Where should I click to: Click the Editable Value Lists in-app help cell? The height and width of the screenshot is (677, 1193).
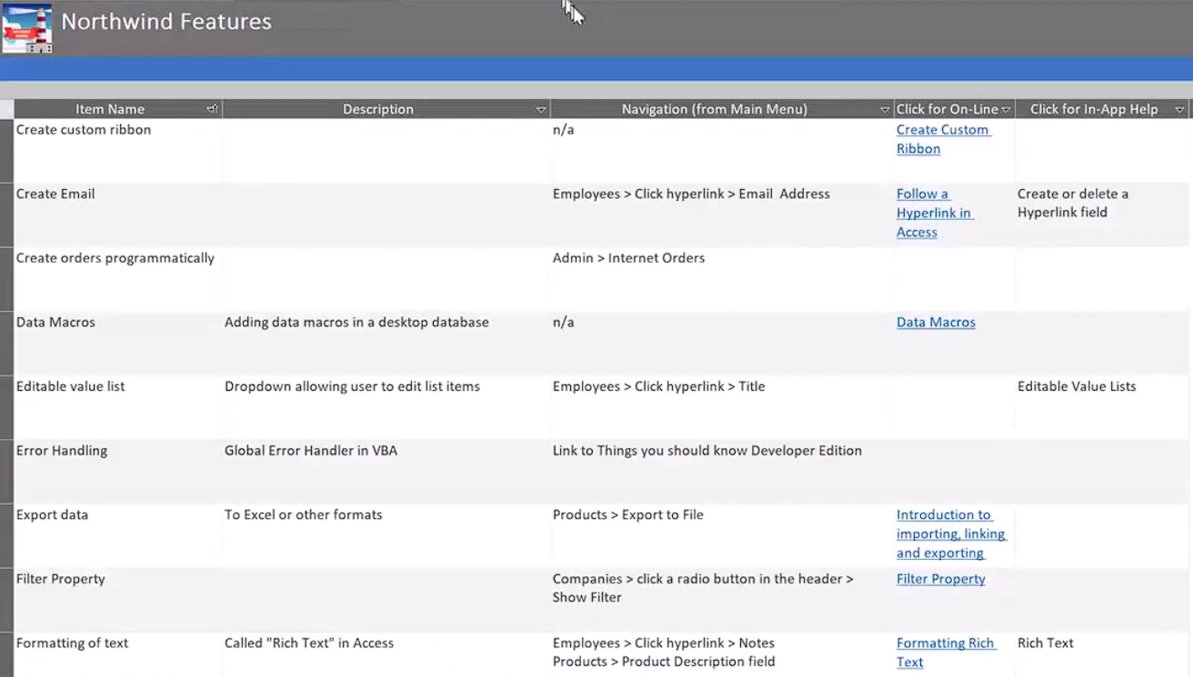coord(1102,407)
